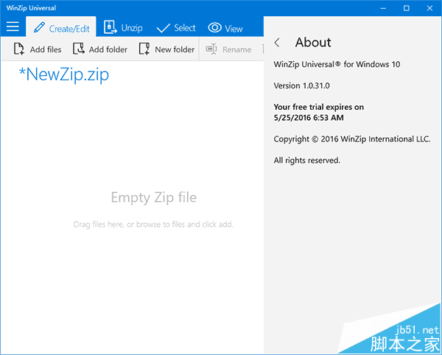Click the About panel heading
442x355 pixels.
pos(313,43)
